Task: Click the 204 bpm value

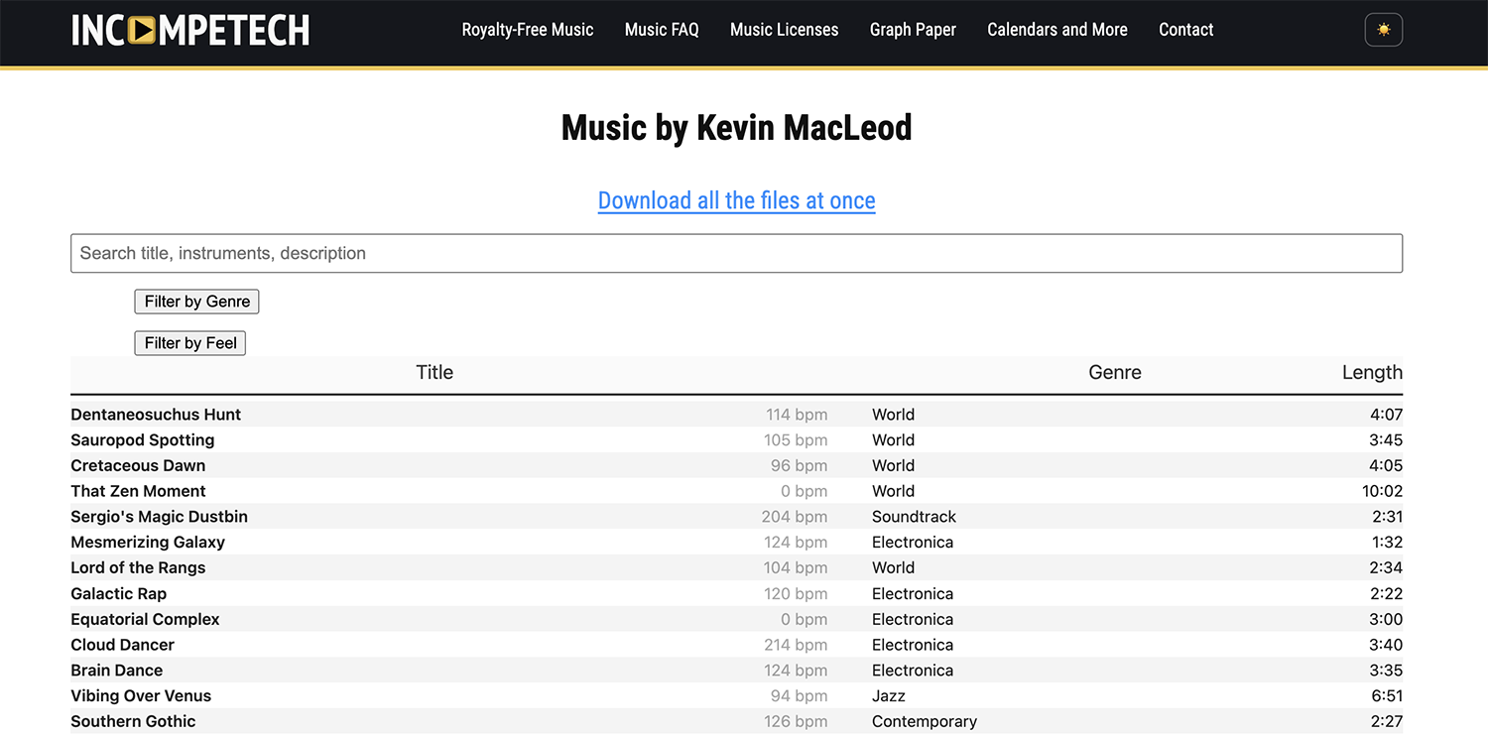Action: [796, 517]
